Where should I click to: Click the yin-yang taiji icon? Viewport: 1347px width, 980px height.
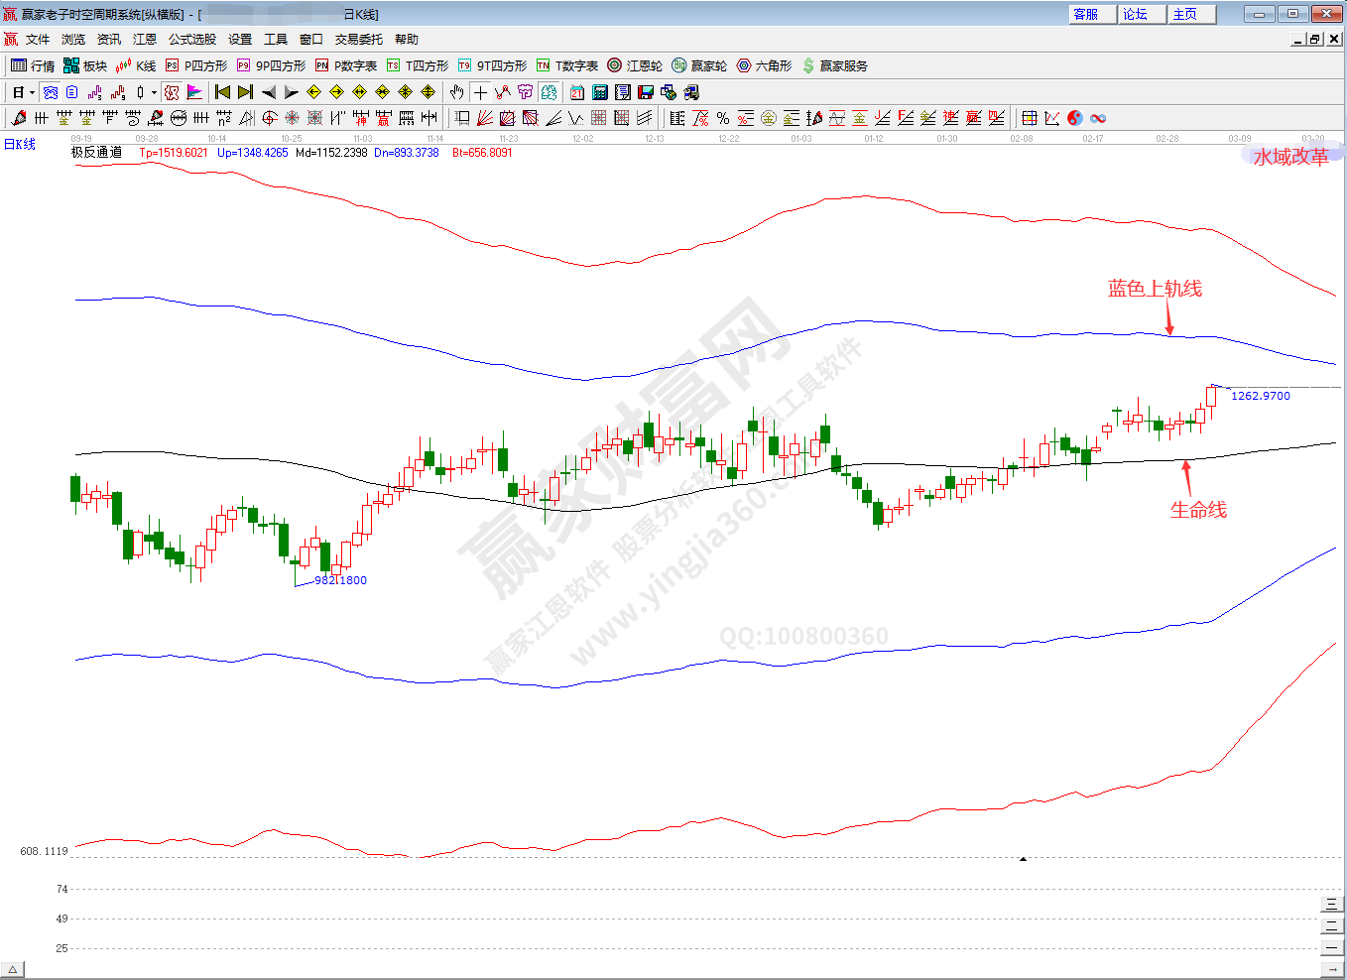(1075, 118)
